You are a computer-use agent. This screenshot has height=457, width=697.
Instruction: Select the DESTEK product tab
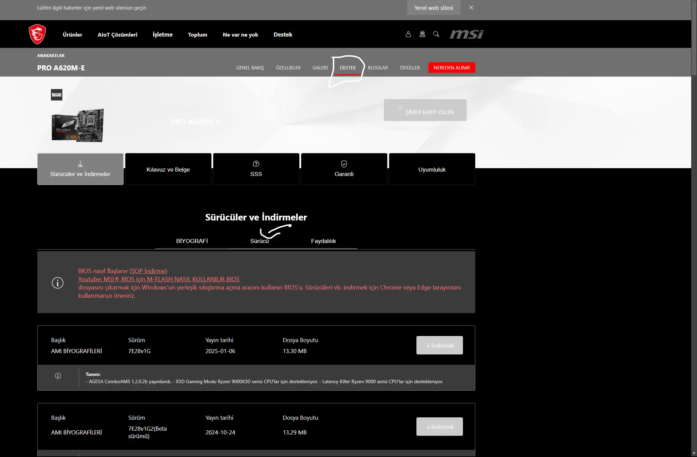pyautogui.click(x=348, y=68)
